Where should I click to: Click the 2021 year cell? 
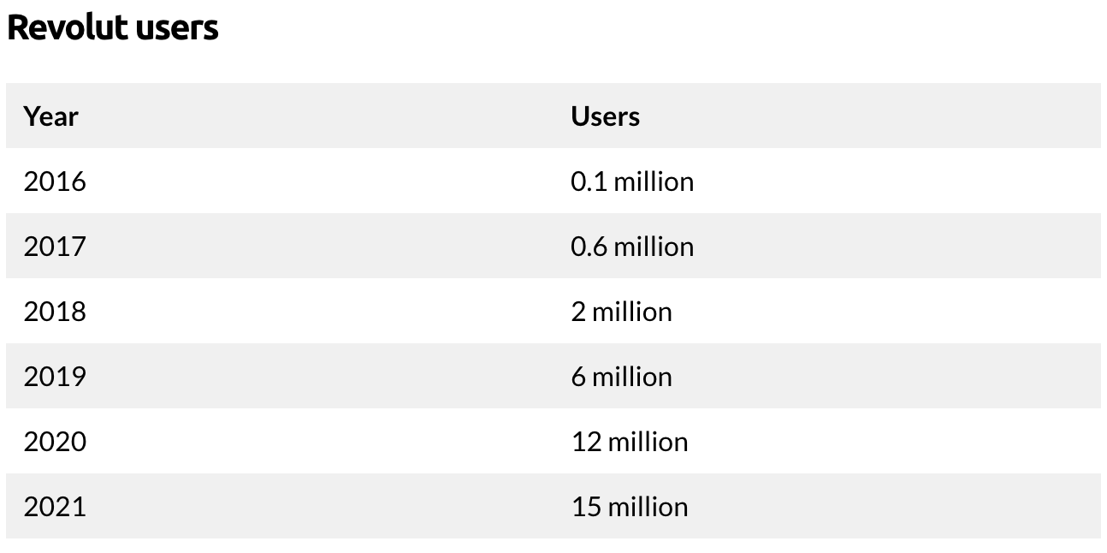click(x=55, y=507)
